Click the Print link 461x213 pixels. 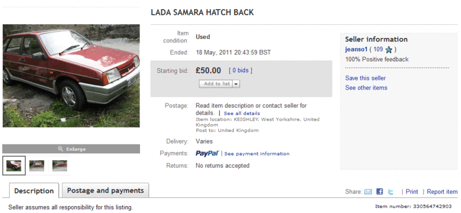411,192
